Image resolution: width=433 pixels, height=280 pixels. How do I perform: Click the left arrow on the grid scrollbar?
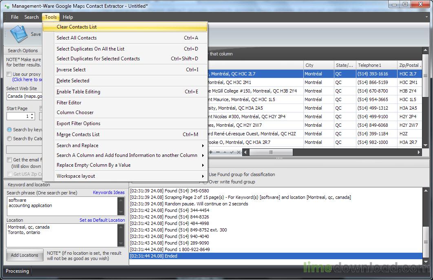pyautogui.click(x=245, y=152)
